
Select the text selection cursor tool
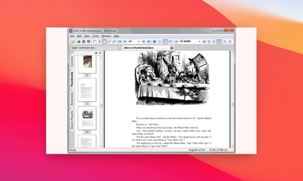(100, 41)
